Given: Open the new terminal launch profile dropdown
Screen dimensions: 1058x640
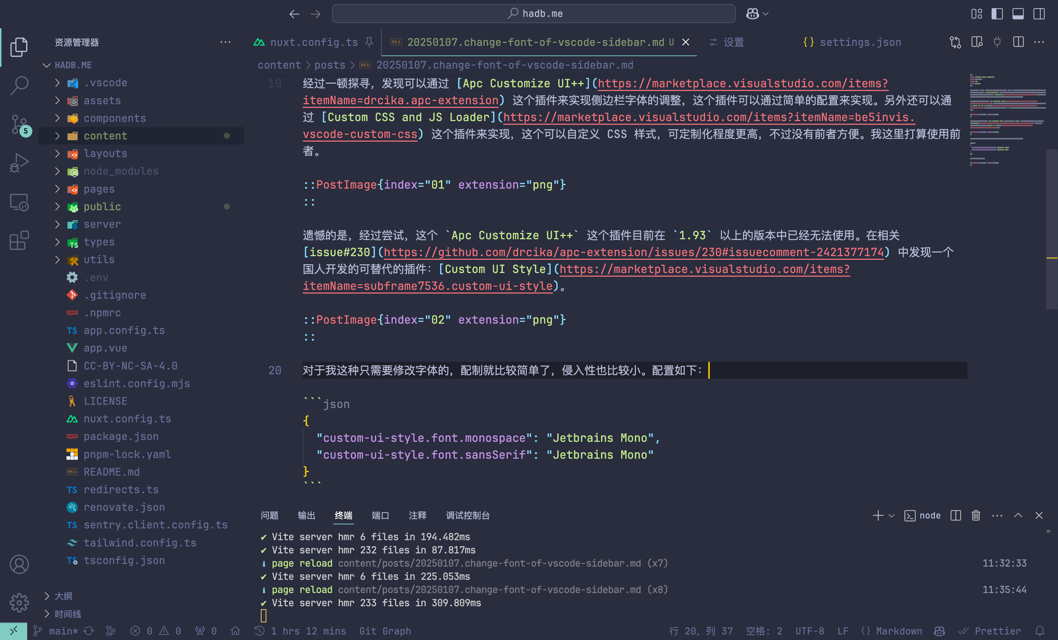Looking at the screenshot, I should pos(892,515).
